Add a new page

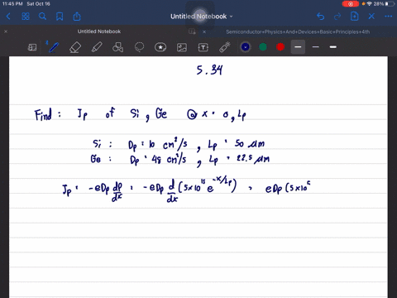point(354,17)
